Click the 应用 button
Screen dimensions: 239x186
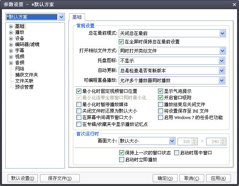[218, 178]
